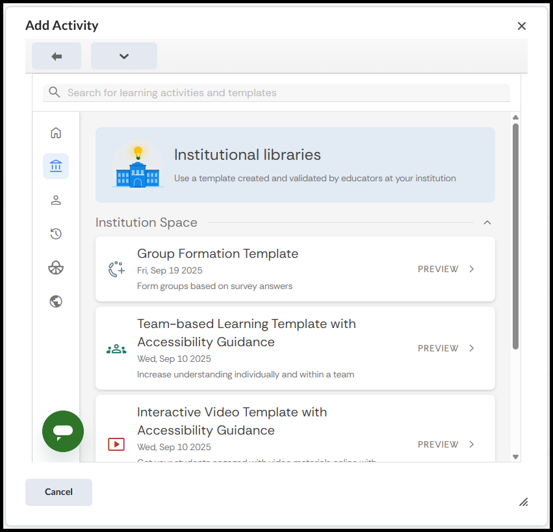Select the Group Formation Template title
Viewport: 553px width, 532px height.
point(218,253)
